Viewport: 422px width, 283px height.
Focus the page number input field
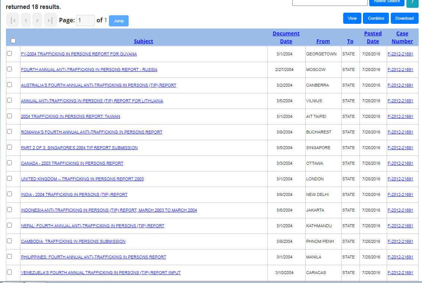[85, 20]
